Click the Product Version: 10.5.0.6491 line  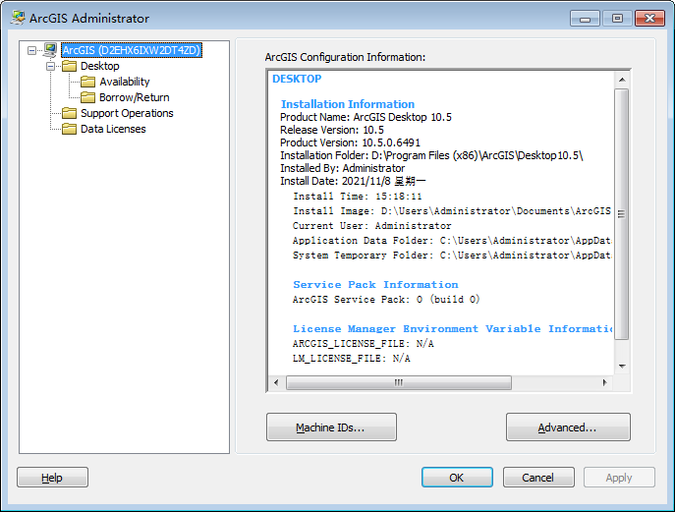[x=350, y=142]
